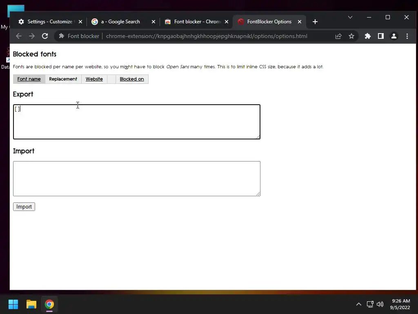
Task: Open the network status tray icon
Action: pos(370,304)
